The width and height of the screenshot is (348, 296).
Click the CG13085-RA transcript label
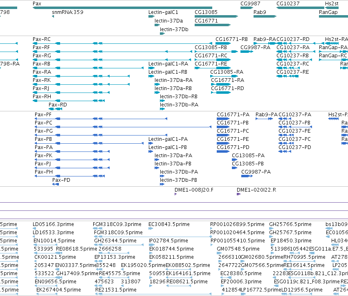pyautogui.click(x=227, y=72)
